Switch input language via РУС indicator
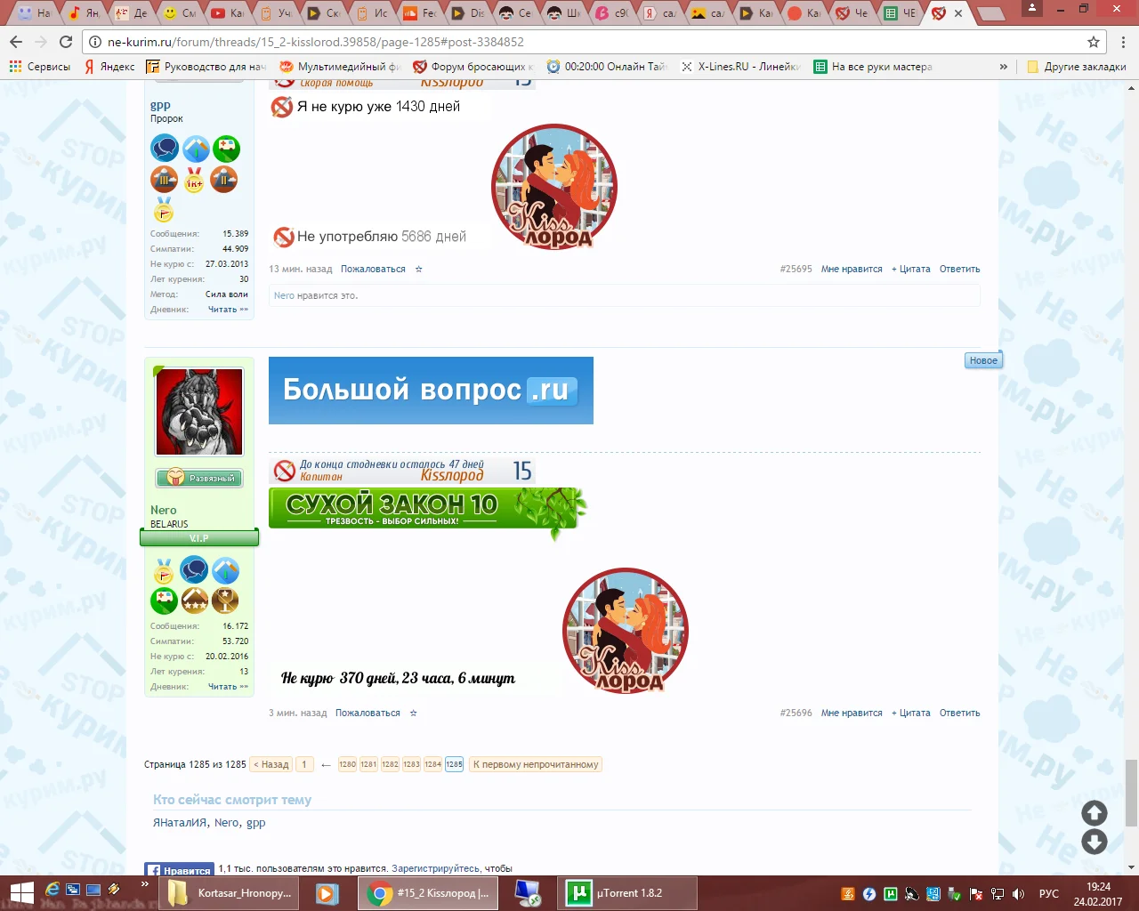1139x911 pixels. point(1049,893)
